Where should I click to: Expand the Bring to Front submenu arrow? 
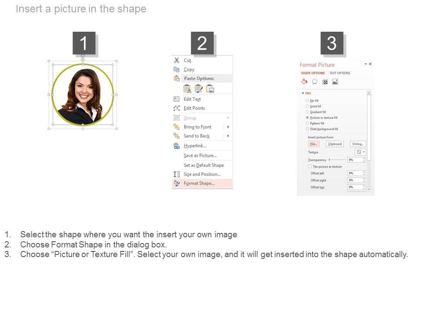point(228,127)
